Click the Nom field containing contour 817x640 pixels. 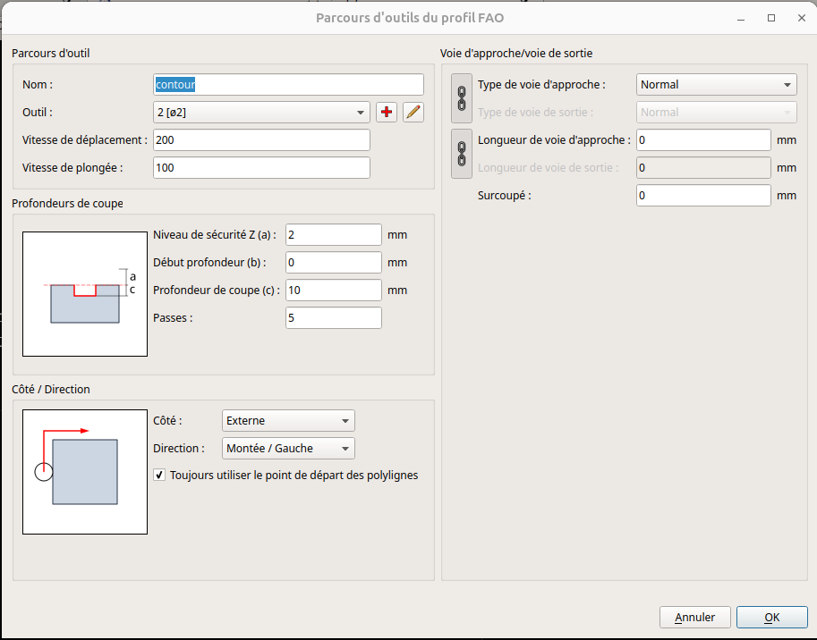coord(288,85)
